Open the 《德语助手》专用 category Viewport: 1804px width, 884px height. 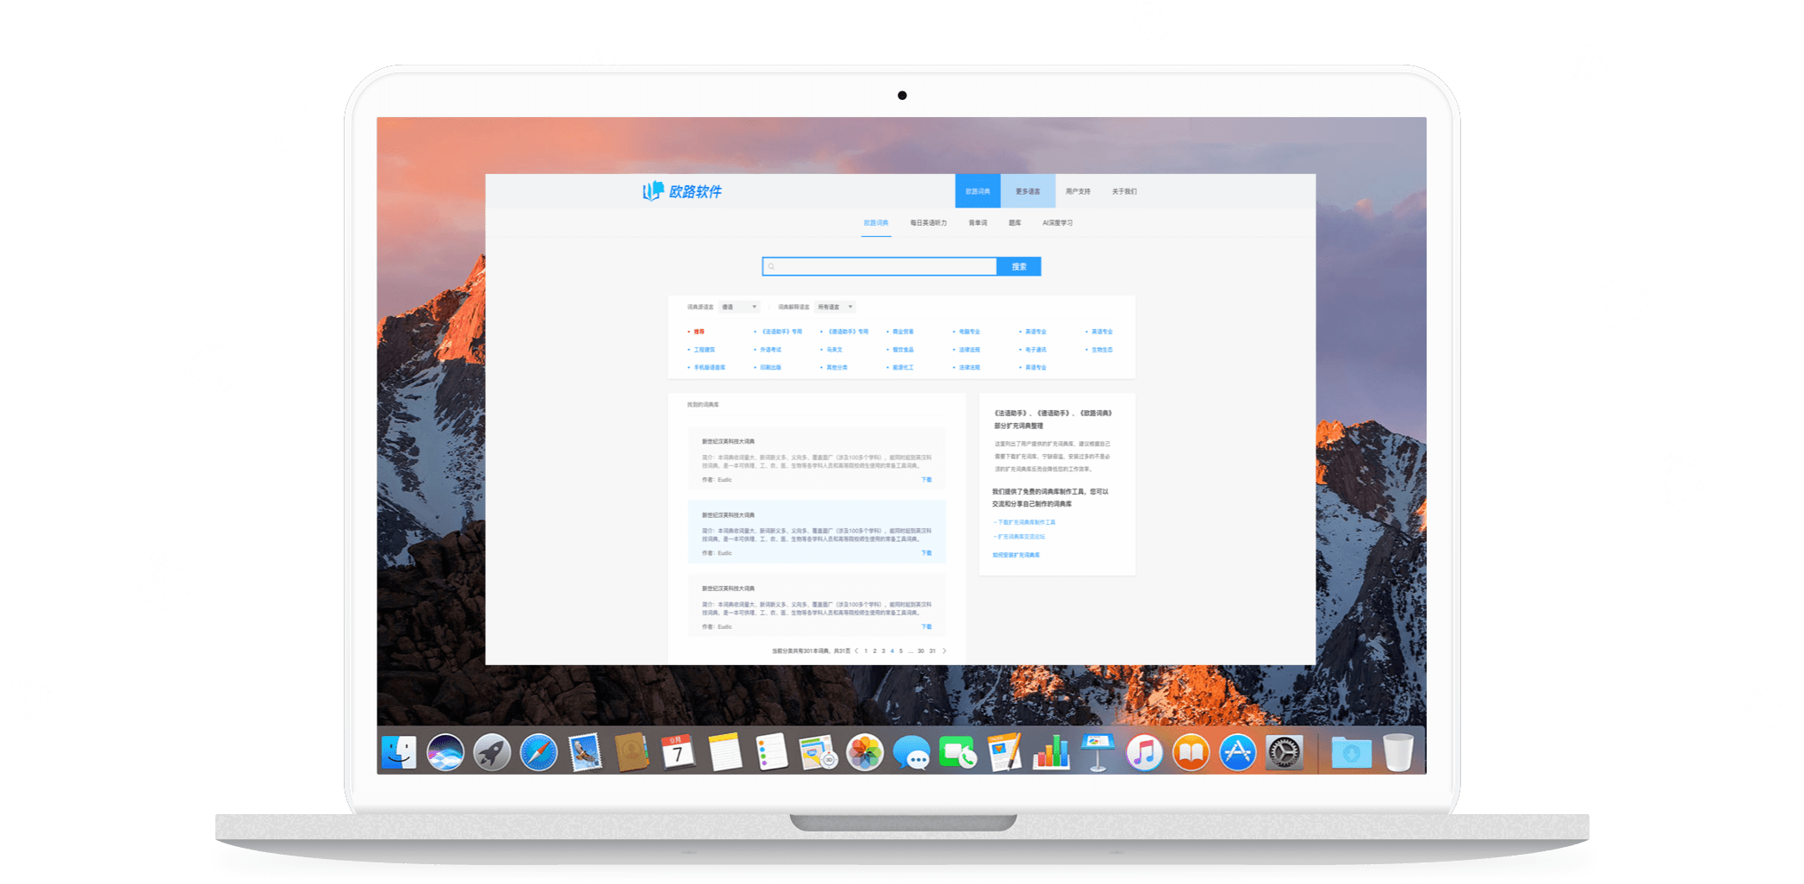[848, 332]
